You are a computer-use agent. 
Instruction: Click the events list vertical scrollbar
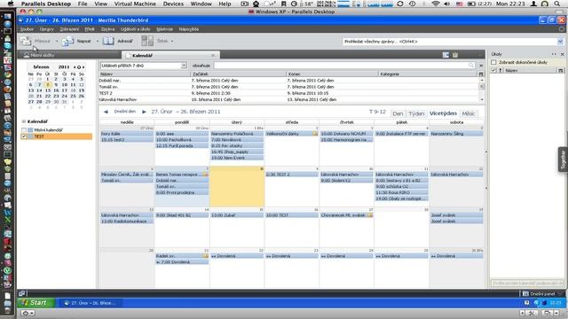pos(482,89)
